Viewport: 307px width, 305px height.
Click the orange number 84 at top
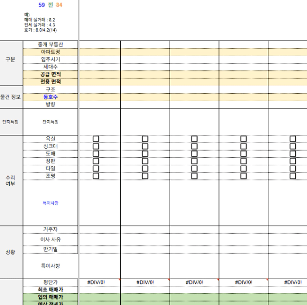(x=59, y=5)
